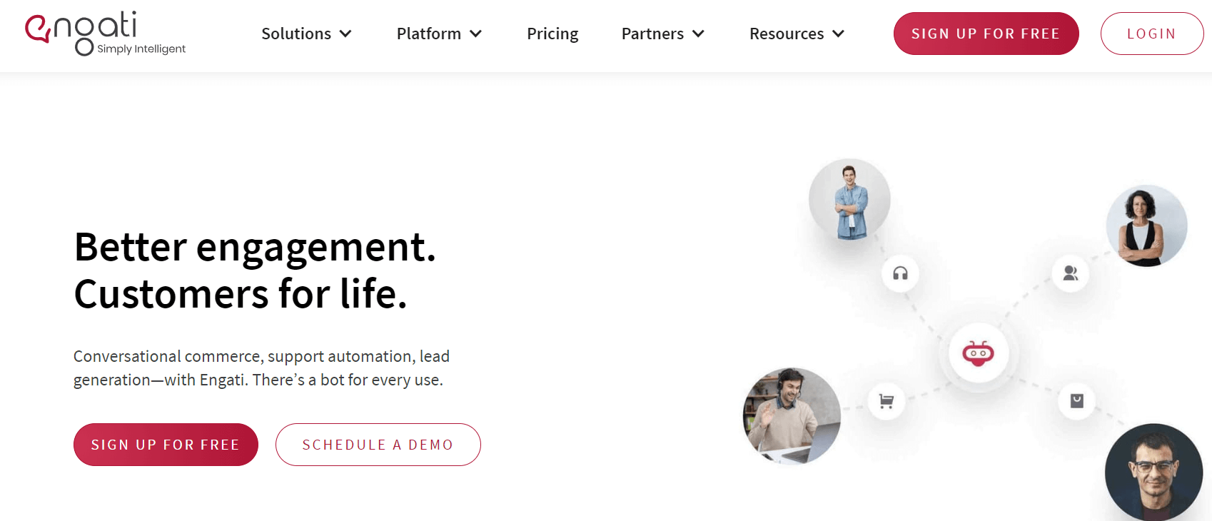The image size is (1212, 521).
Task: Click the hero Sign Up For Free button
Action: [x=166, y=445]
